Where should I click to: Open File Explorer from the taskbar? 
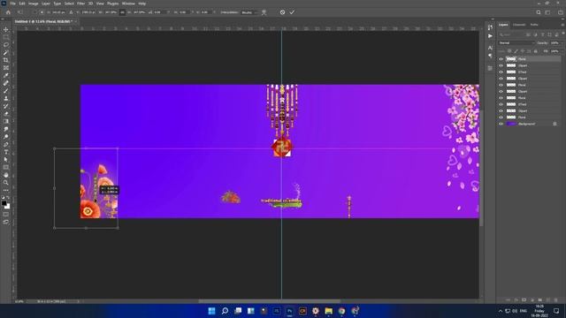click(328, 311)
